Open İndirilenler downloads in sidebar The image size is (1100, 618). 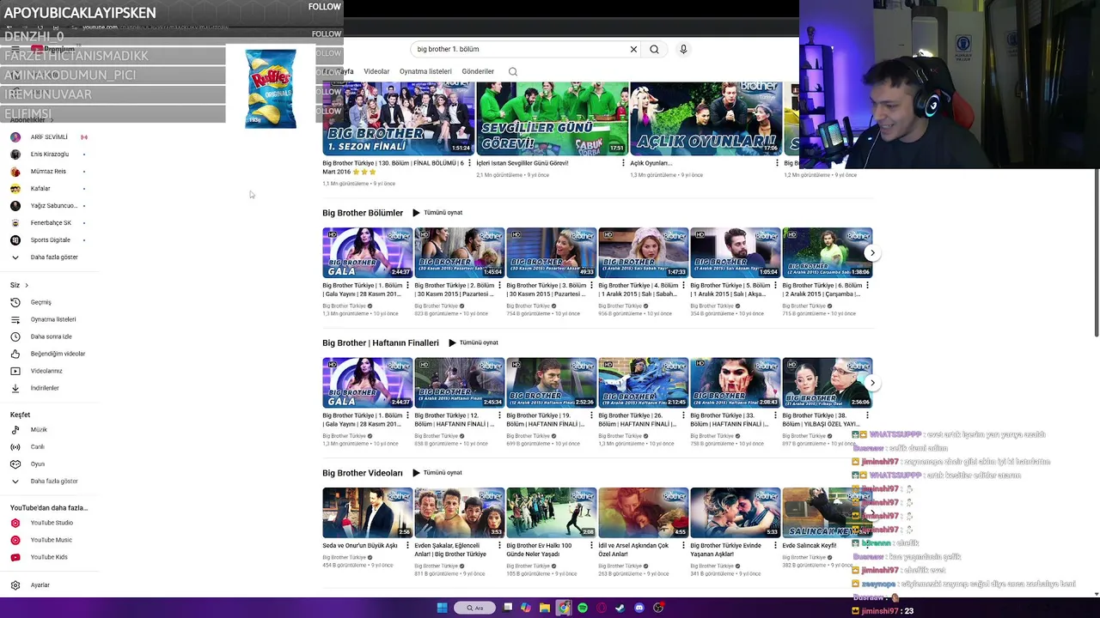34,388
